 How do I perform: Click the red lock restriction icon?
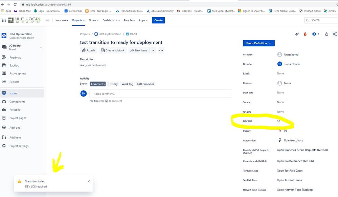pyautogui.click(x=305, y=34)
